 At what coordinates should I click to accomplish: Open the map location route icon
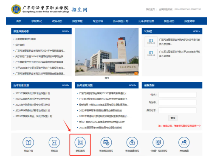coord(184,142)
